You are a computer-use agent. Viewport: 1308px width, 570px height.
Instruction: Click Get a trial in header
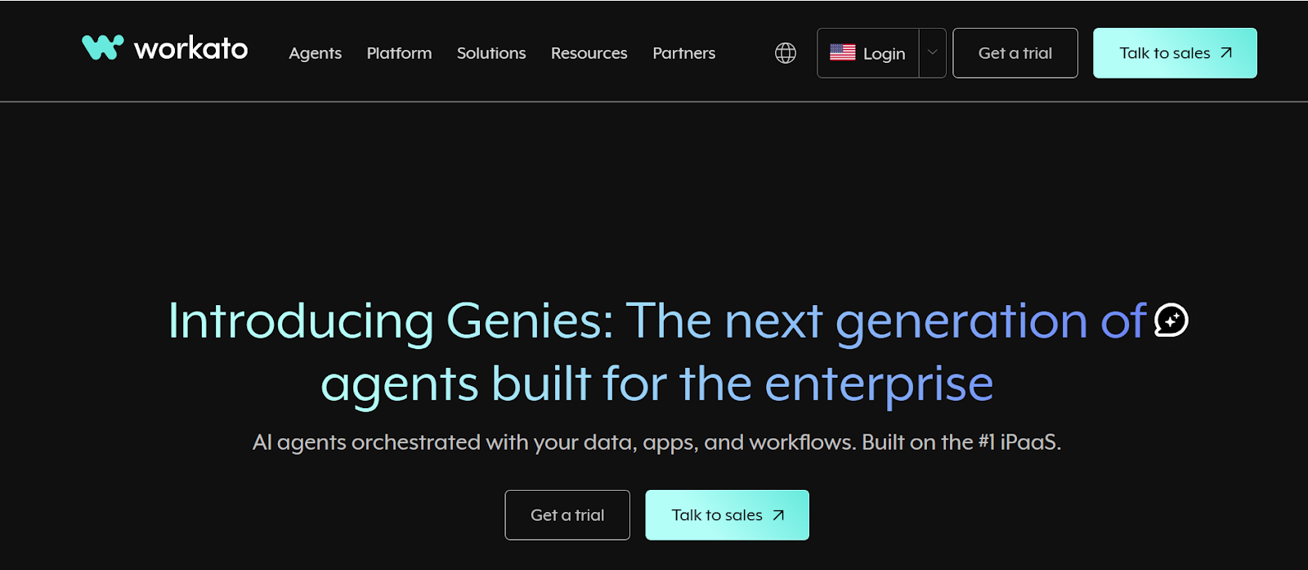pos(1015,53)
